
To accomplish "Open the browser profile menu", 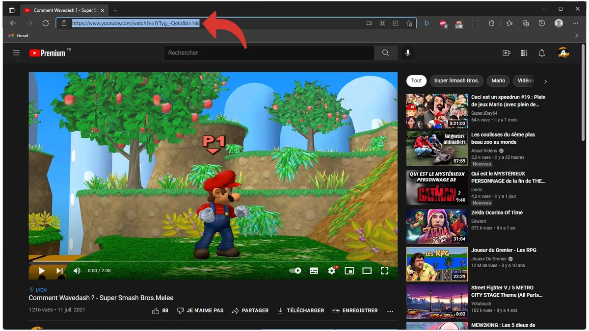I will pyautogui.click(x=559, y=23).
